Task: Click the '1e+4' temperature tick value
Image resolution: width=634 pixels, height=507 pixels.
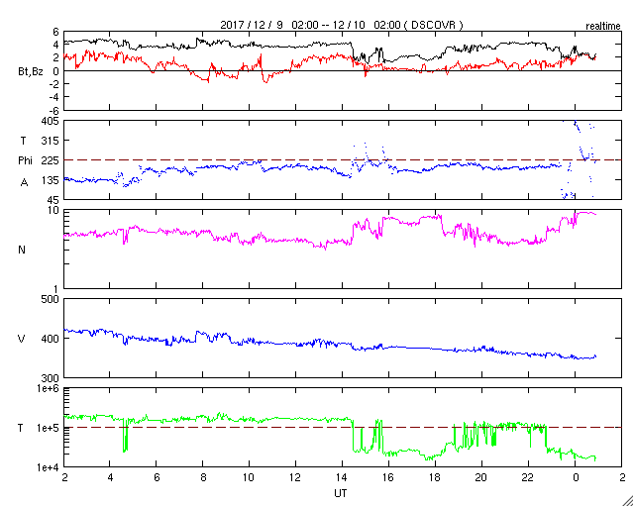Action: coord(48,467)
